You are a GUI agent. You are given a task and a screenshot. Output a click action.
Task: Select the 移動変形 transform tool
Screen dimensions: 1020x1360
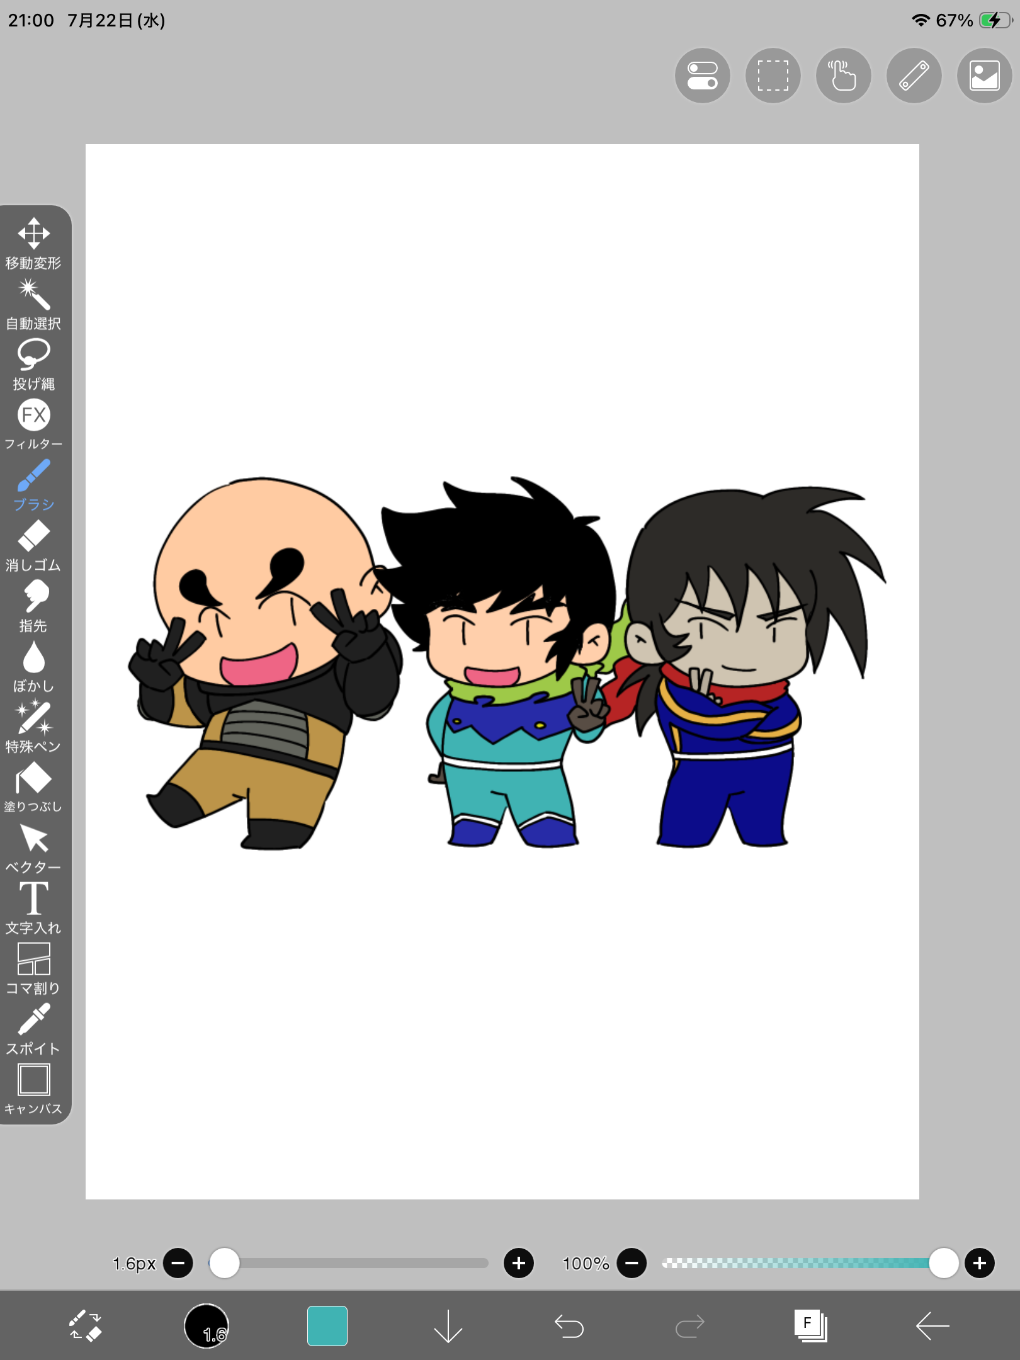click(x=33, y=244)
